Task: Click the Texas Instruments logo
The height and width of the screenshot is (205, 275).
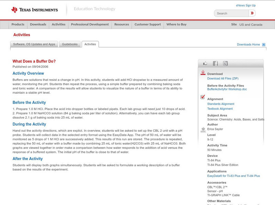Action: click(x=34, y=10)
